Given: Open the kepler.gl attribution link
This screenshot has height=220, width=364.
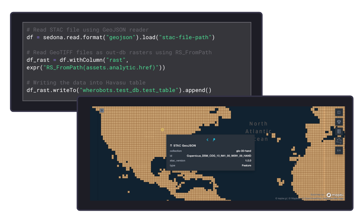Looking at the screenshot, I should click(x=281, y=198).
